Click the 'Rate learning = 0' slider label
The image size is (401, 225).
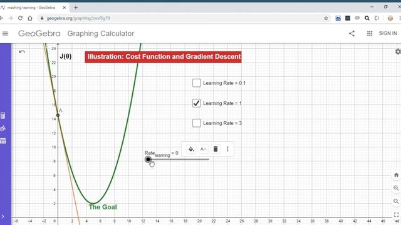[161, 154]
